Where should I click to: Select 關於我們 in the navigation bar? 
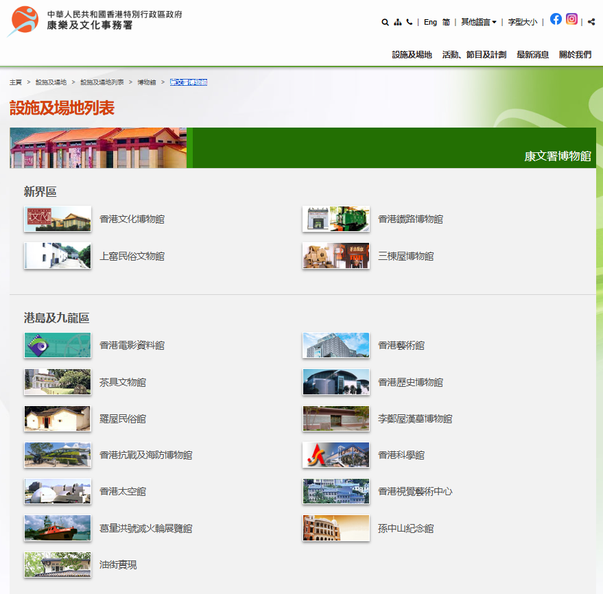[x=574, y=54]
